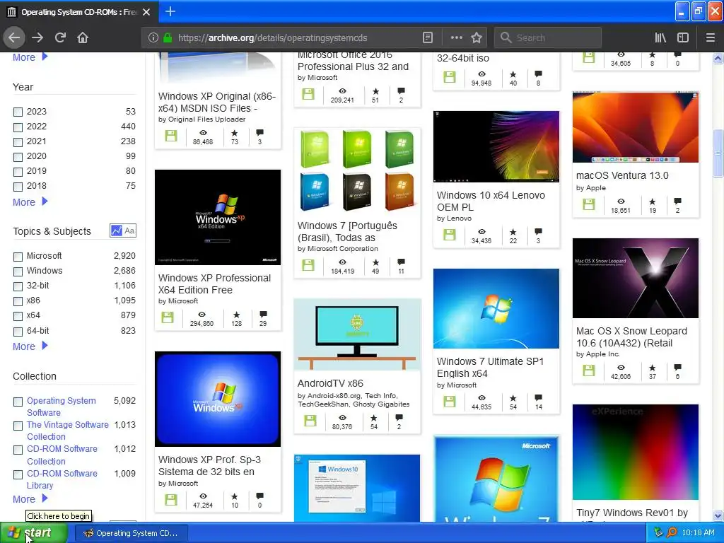This screenshot has height=543, width=724.
Task: Open Windows 7 Ultimate SP1 English x64
Action: pyautogui.click(x=491, y=367)
